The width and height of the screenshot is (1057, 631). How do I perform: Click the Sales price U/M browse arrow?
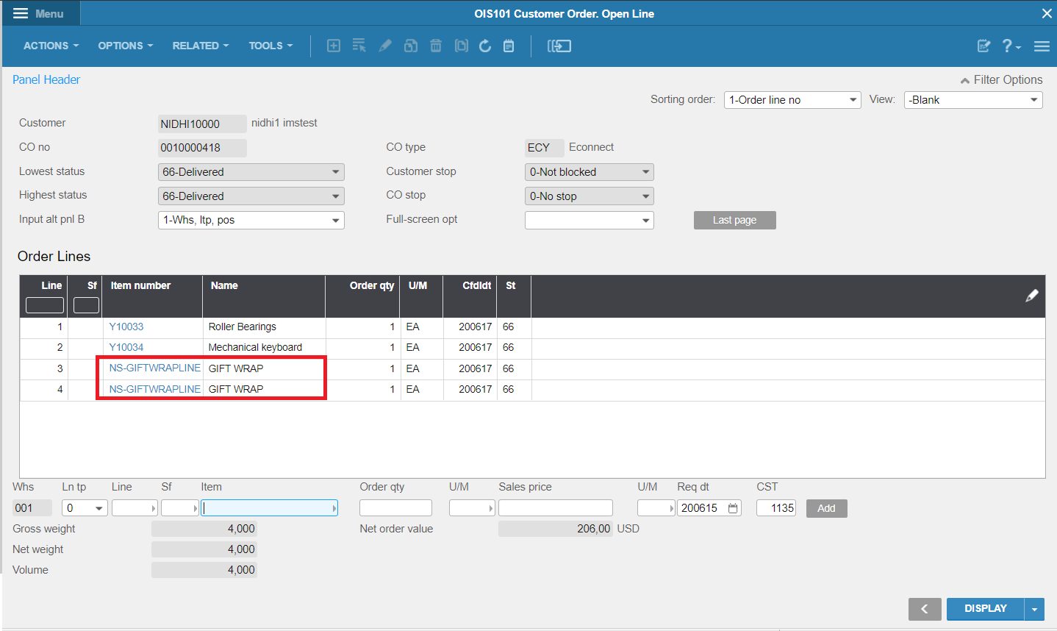(671, 508)
